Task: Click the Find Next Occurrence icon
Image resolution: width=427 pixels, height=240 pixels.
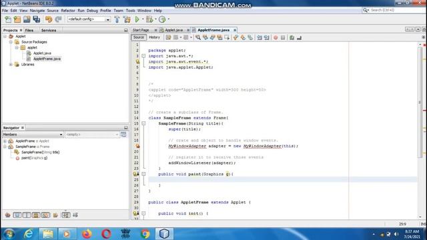Action: 213,37
